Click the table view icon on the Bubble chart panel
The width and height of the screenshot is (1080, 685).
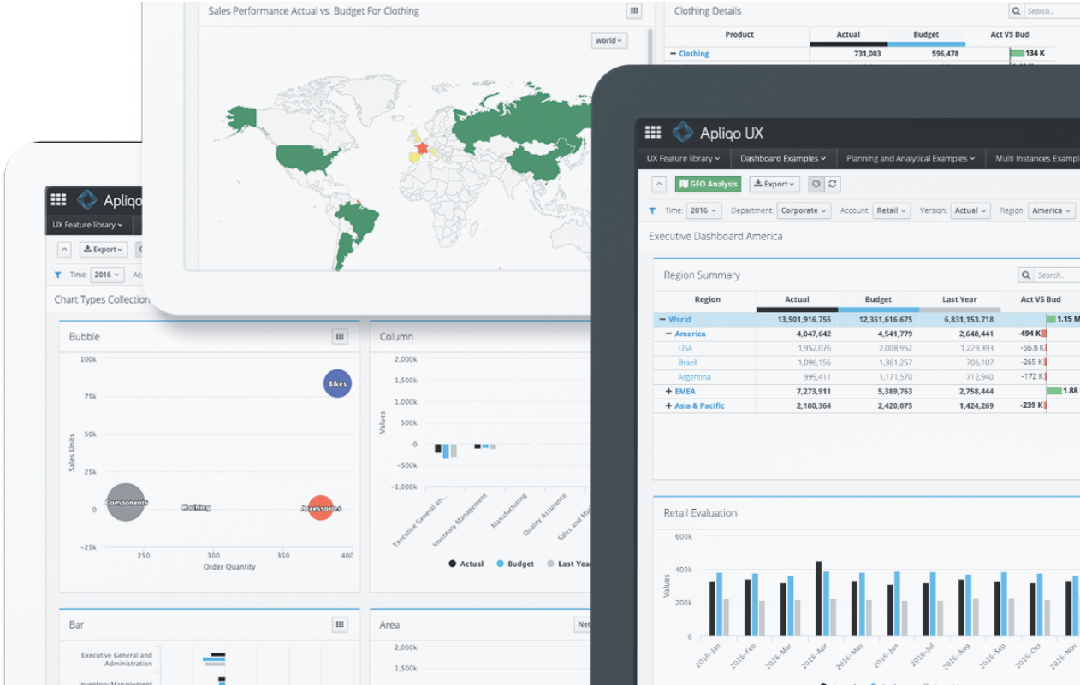(340, 337)
